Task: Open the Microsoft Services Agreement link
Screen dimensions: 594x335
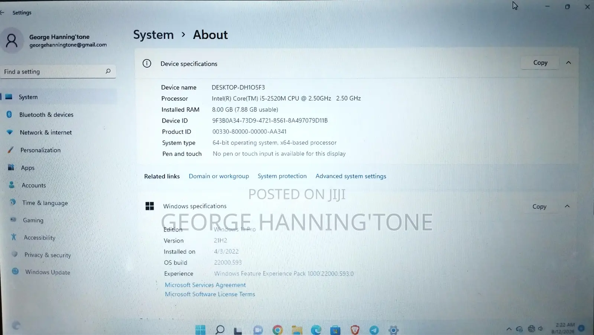Action: tap(205, 285)
